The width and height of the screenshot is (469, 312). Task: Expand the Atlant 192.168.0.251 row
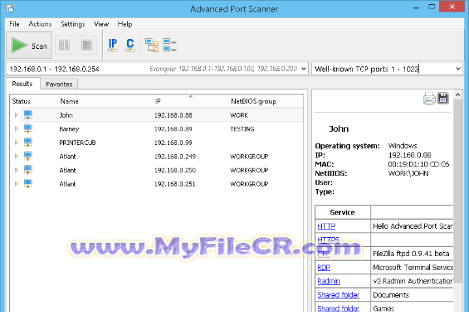(16, 183)
